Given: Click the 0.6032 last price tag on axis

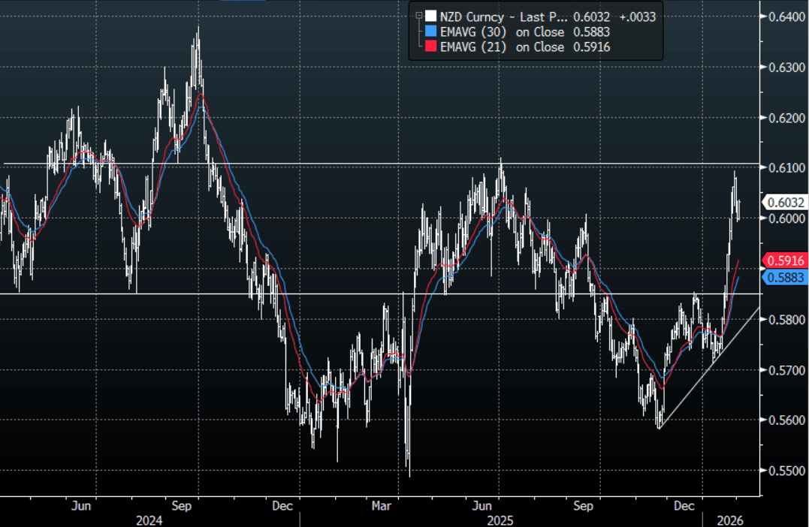Looking at the screenshot, I should pyautogui.click(x=784, y=202).
